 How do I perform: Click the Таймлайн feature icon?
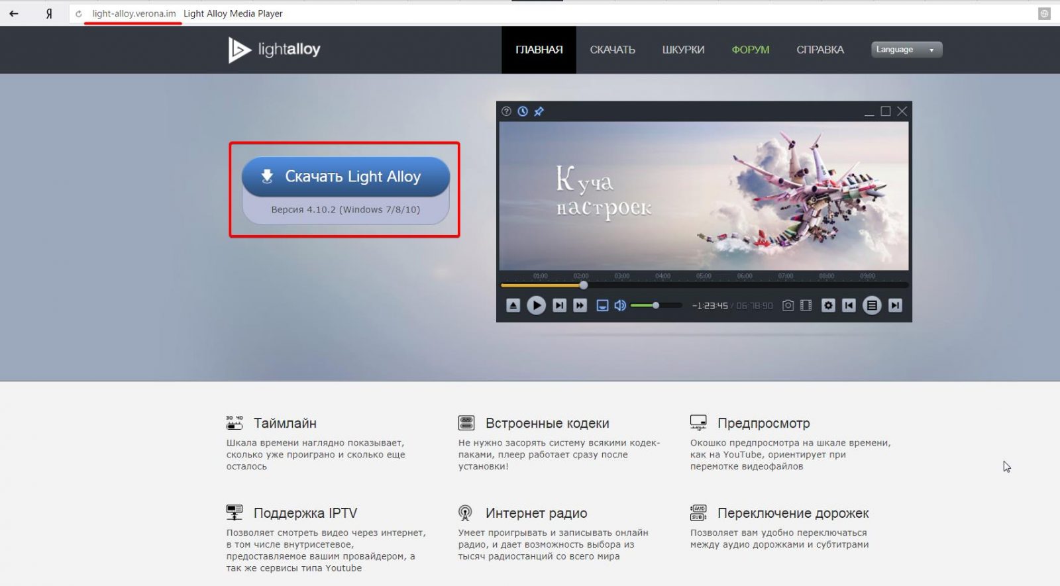coord(235,422)
